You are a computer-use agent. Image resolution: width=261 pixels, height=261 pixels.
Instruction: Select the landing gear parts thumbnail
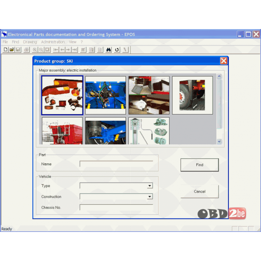(x=149, y=130)
